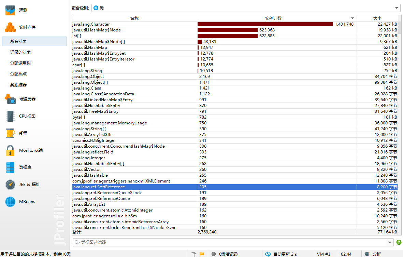Select the java.lang.ref.ReferenceQueue$Lock row

[235, 193]
